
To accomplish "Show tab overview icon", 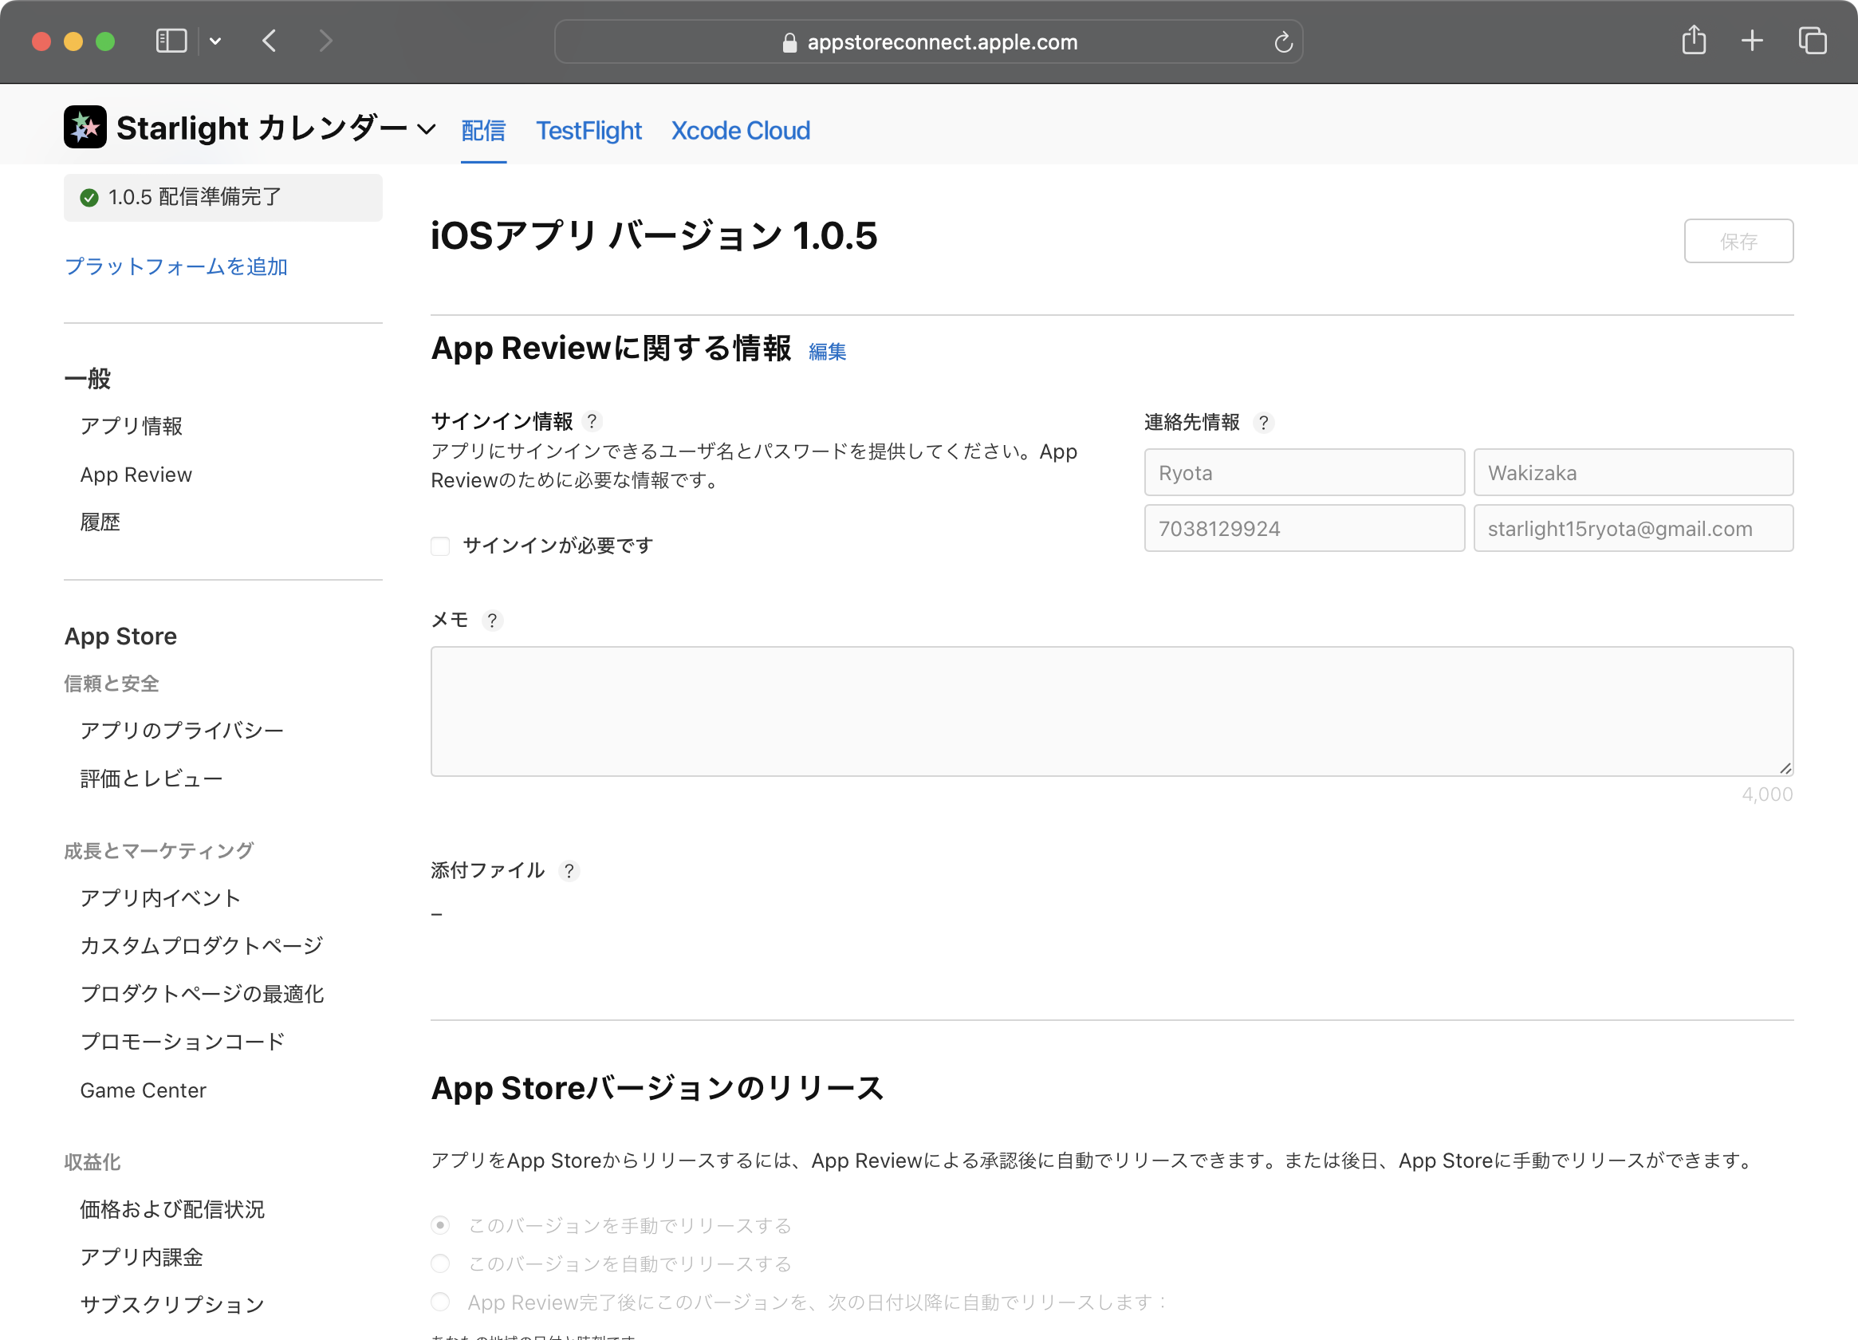I will click(1811, 40).
